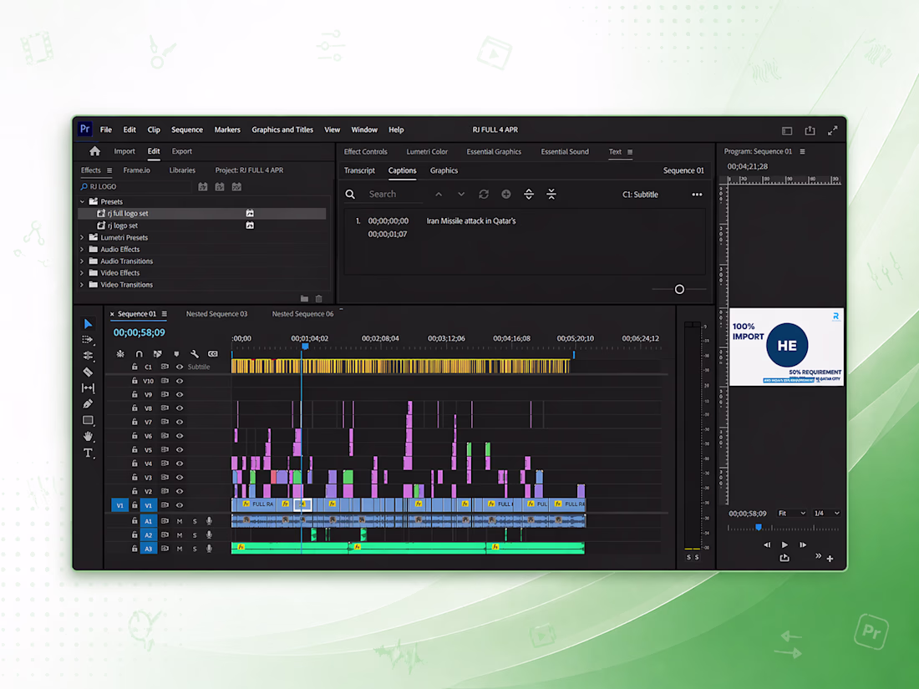Adjust the captions panel zoom slider
Screen dimensions: 919x689
tap(679, 290)
